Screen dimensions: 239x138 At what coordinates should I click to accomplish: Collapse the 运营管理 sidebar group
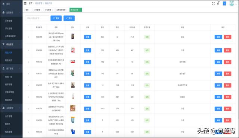pyautogui.click(x=11, y=12)
